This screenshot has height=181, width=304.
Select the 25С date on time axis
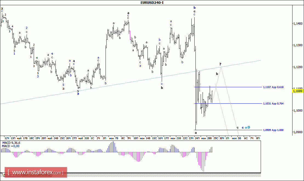point(62,138)
